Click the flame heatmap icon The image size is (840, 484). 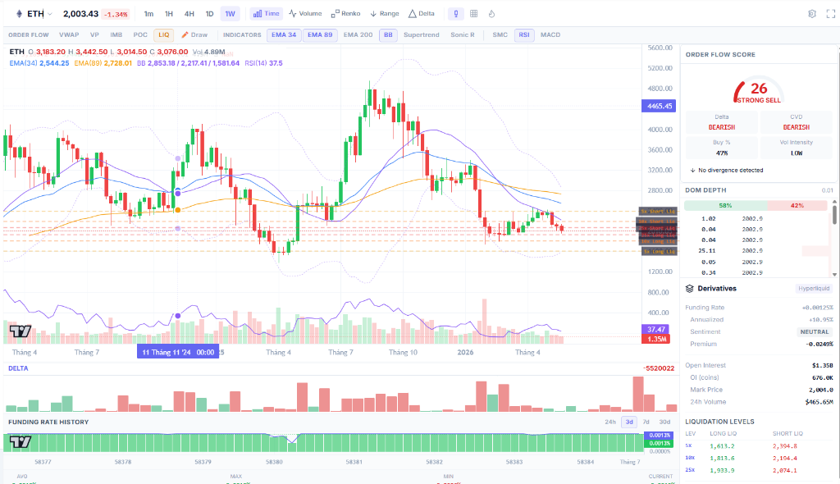(x=491, y=14)
